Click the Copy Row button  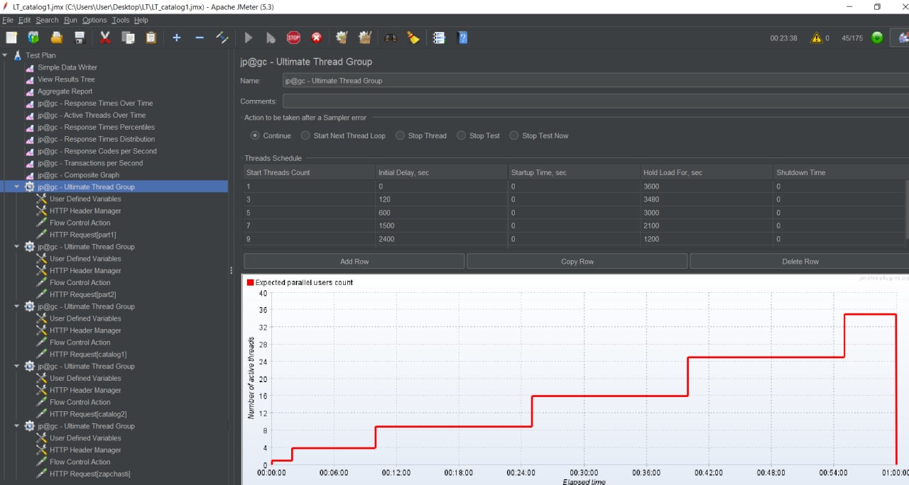(x=577, y=262)
